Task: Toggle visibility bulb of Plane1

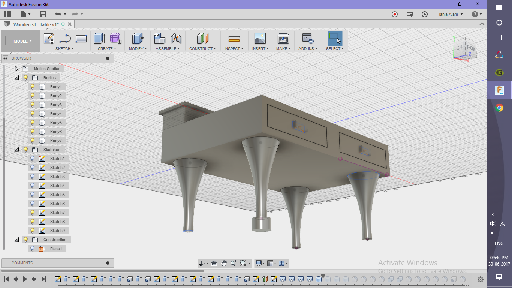Action: 33,249
